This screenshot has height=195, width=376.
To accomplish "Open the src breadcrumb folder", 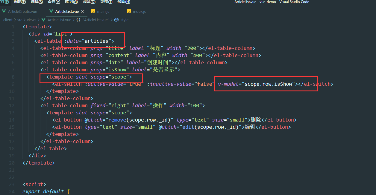I will [x=19, y=20].
